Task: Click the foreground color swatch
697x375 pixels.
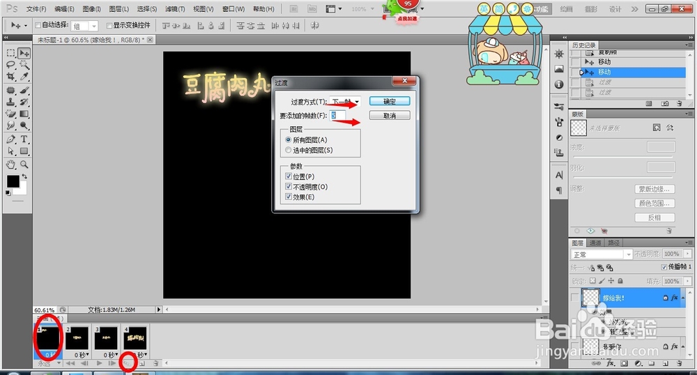Action: (x=13, y=181)
